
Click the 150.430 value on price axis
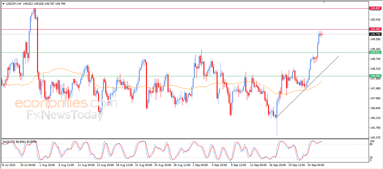pyautogui.click(x=375, y=19)
